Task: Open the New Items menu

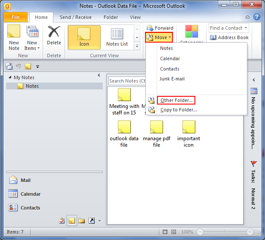Action: tap(32, 37)
